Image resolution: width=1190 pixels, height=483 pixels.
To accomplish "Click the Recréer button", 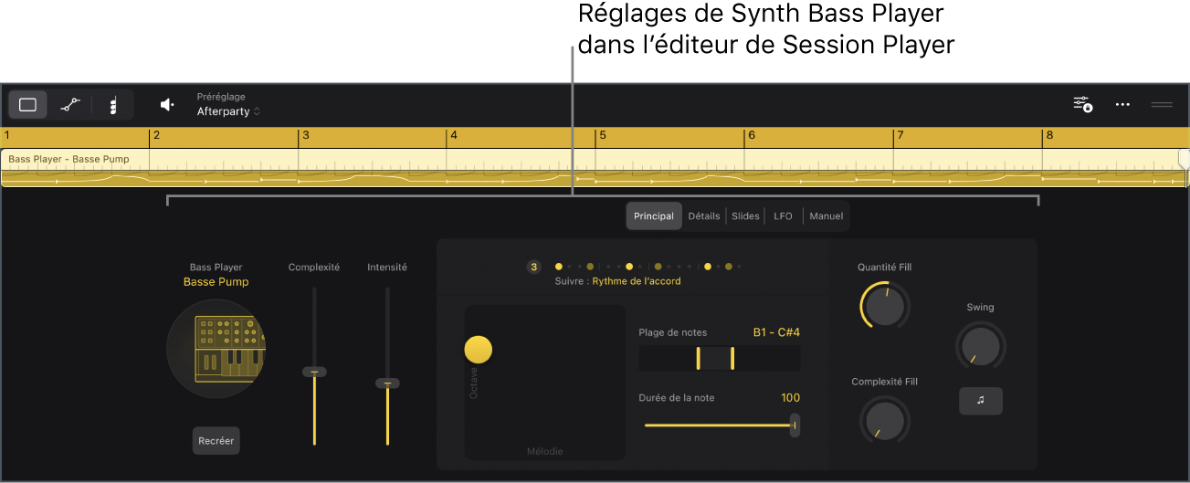I will click(216, 440).
